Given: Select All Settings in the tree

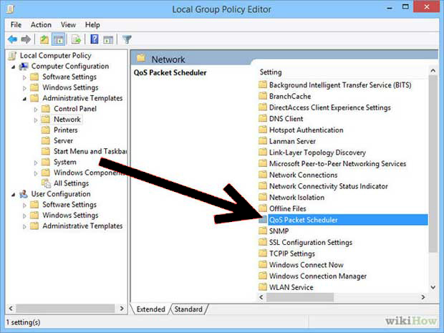Looking at the screenshot, I should (72, 183).
